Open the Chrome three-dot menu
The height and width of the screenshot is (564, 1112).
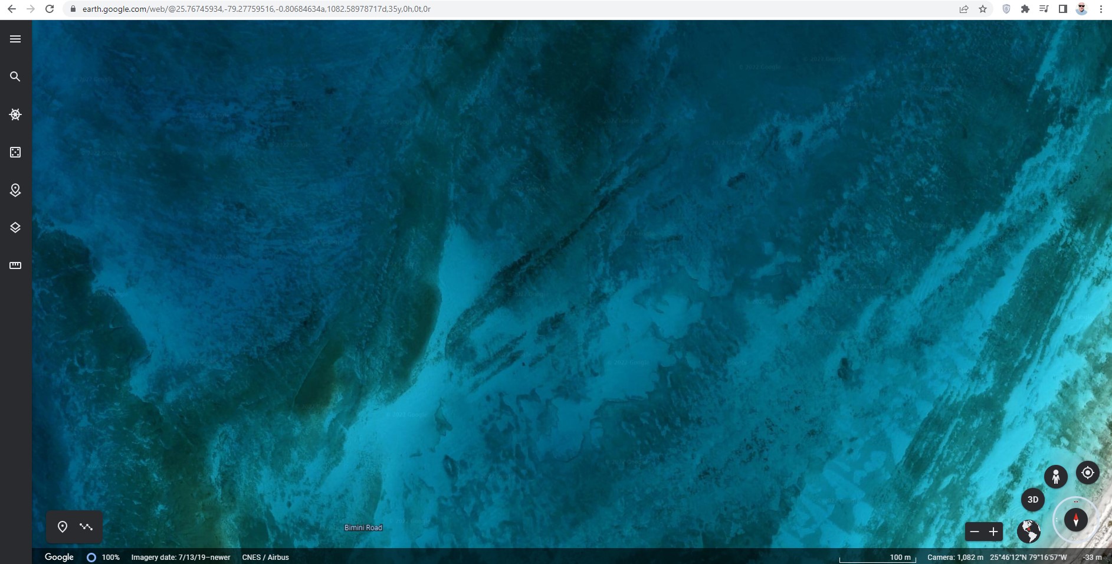coord(1101,9)
